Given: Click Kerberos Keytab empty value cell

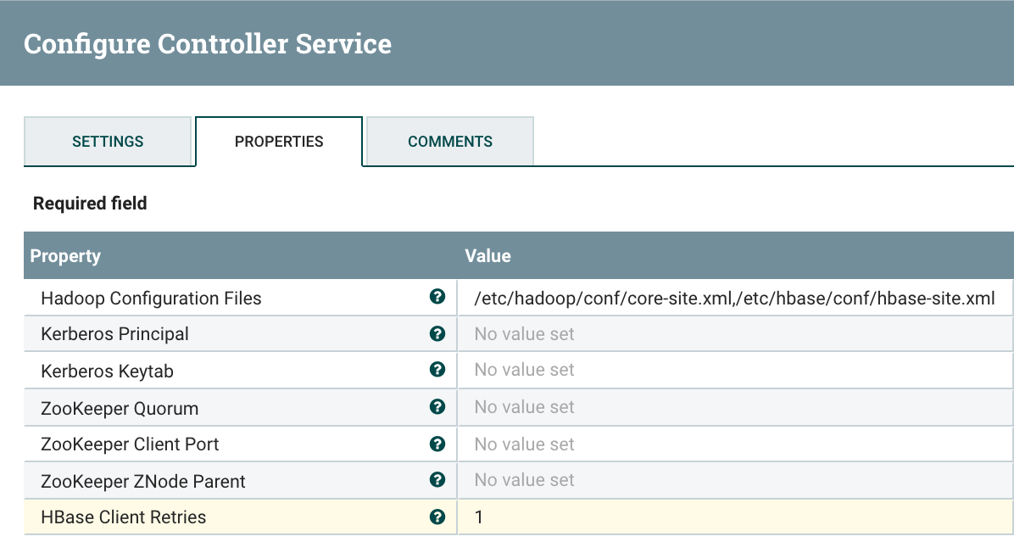Looking at the screenshot, I should (x=733, y=370).
